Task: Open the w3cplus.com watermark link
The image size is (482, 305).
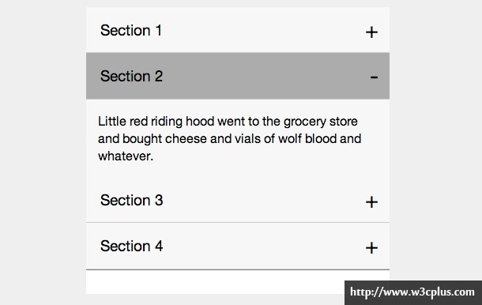Action: 412,292
